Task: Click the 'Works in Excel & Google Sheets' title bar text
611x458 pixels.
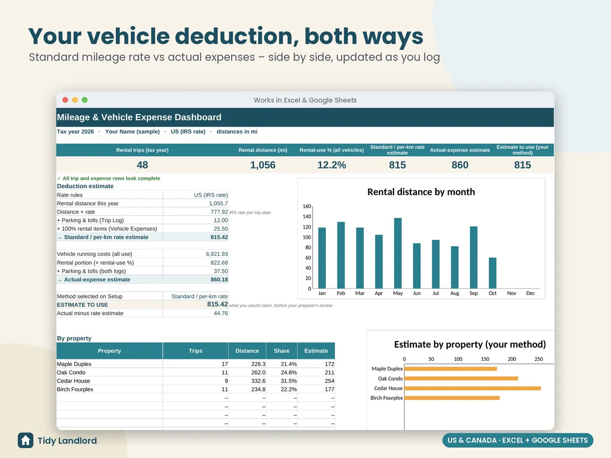Action: [305, 100]
